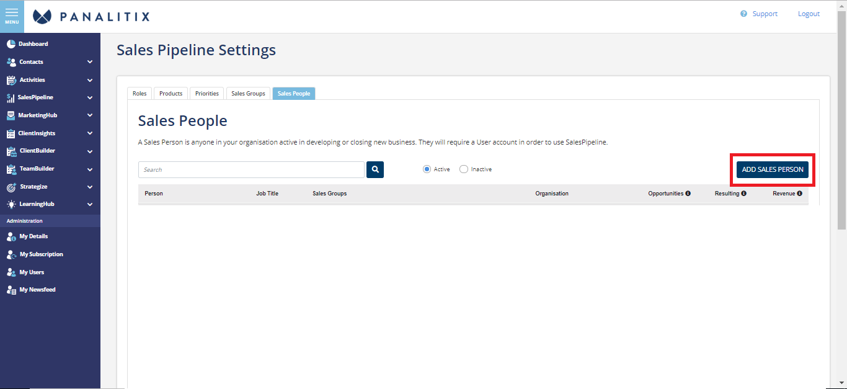Select the Sales People tab
The image size is (847, 389).
294,94
